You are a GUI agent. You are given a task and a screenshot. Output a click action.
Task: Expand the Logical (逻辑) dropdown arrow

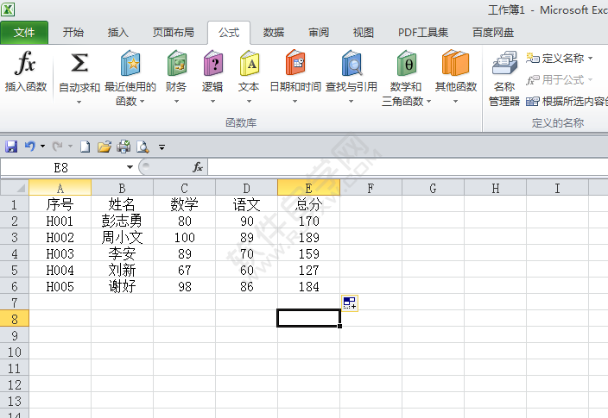coord(212,102)
